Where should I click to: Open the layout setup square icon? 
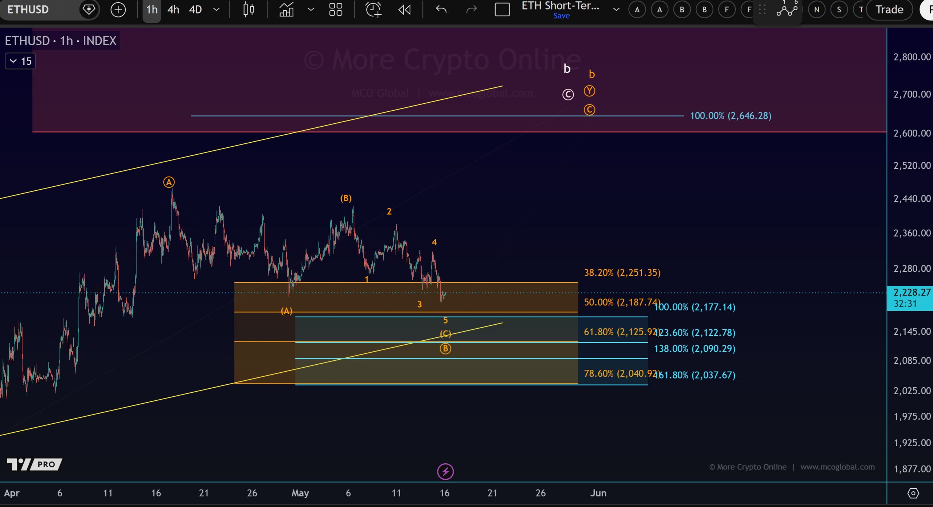(502, 10)
